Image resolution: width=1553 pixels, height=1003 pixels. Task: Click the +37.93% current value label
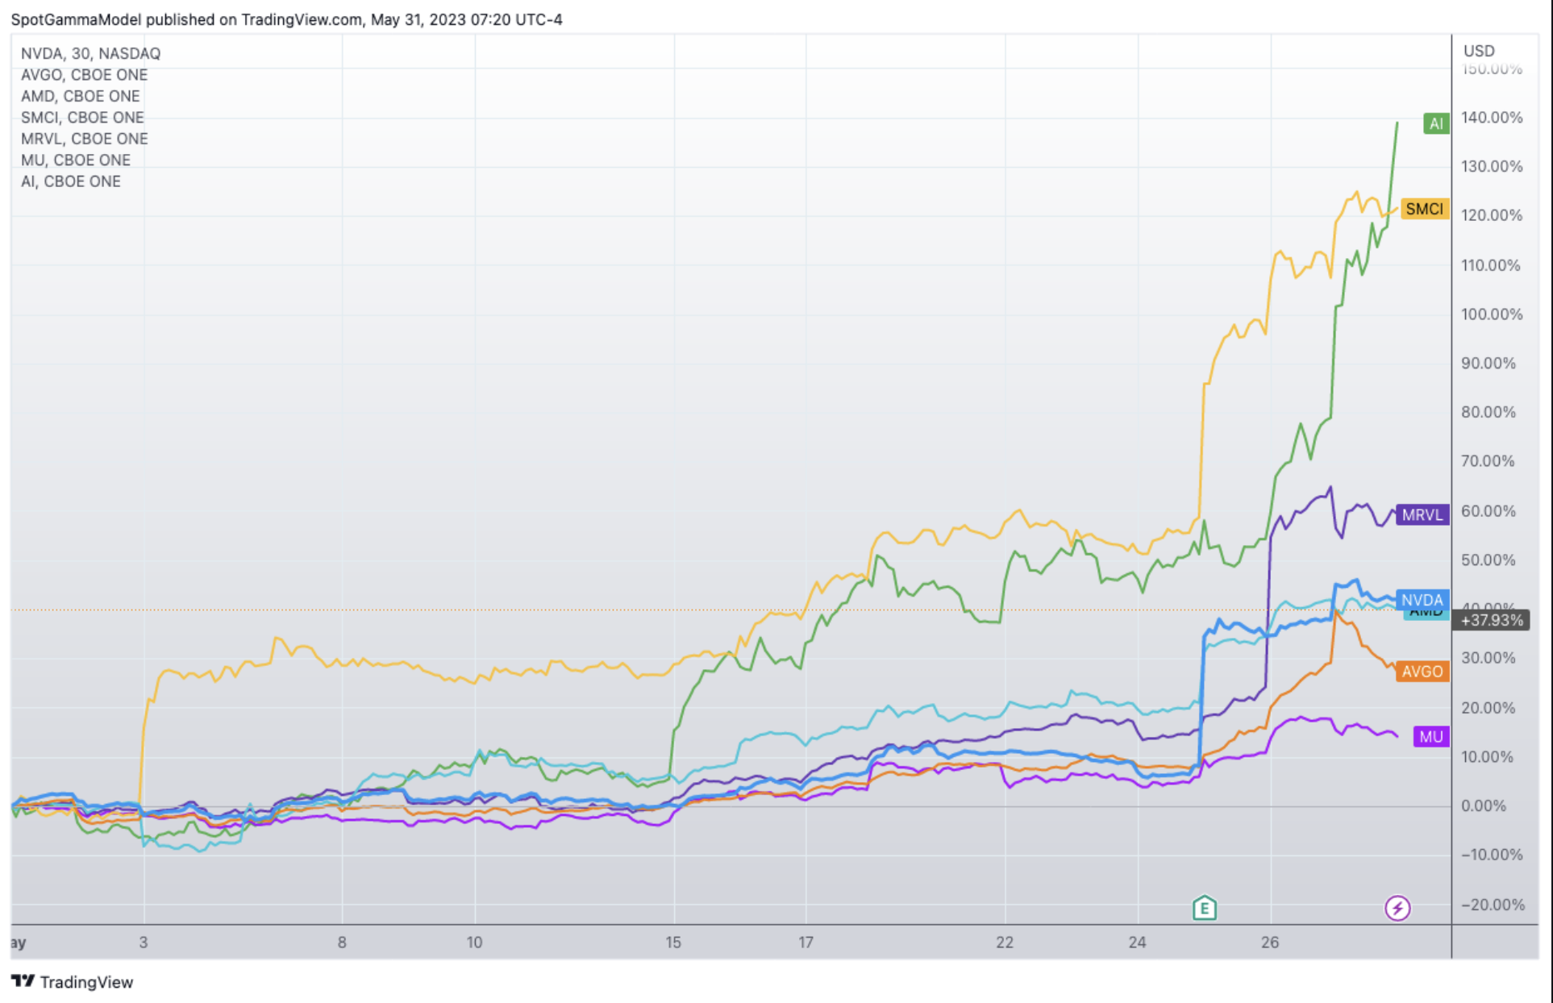[x=1491, y=620]
